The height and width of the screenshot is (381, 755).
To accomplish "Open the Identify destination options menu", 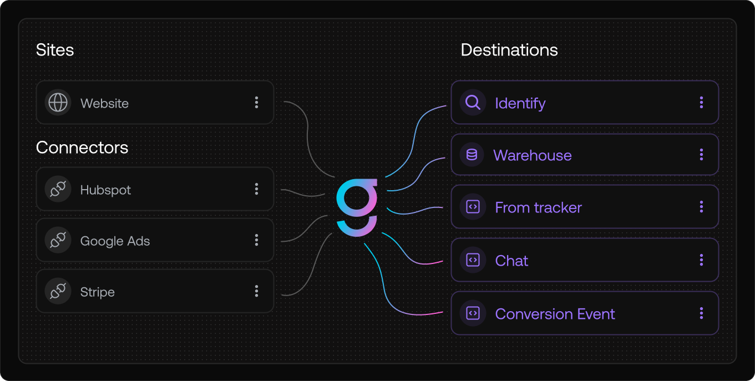I will pyautogui.click(x=701, y=103).
